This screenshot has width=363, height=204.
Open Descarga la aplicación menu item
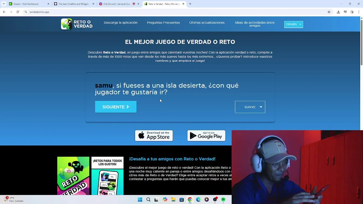pos(121,23)
